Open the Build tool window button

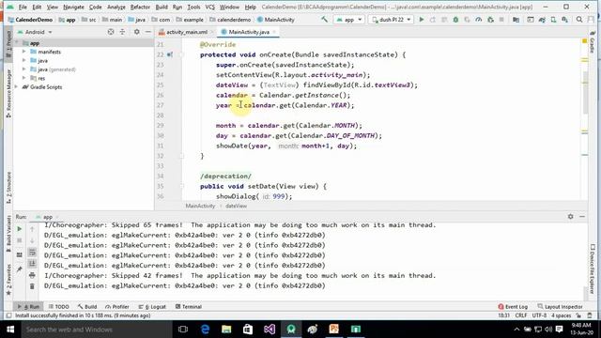pyautogui.click(x=87, y=307)
